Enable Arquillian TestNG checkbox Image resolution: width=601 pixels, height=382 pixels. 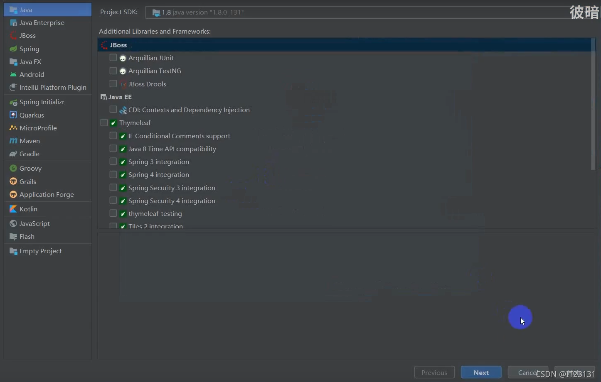[x=113, y=71]
